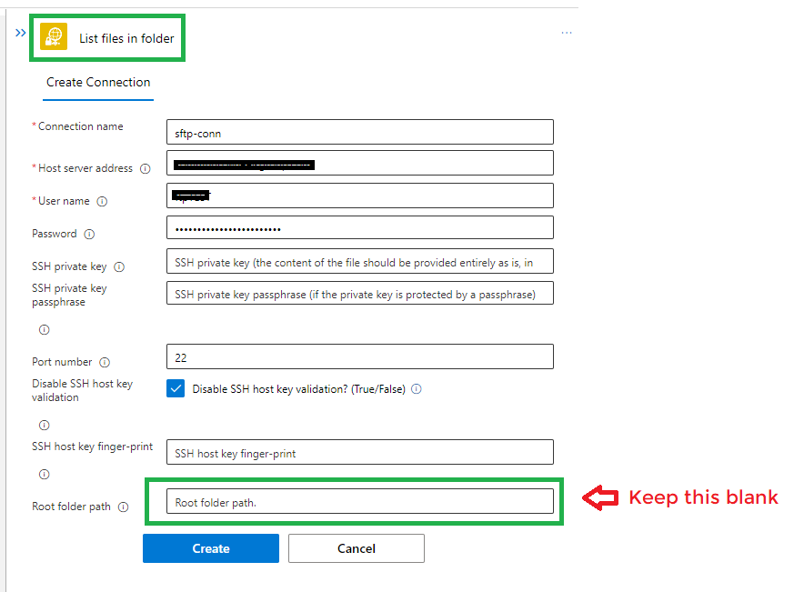Show info icon below Disable SSH host key validation label
The width and height of the screenshot is (794, 592).
click(x=45, y=425)
